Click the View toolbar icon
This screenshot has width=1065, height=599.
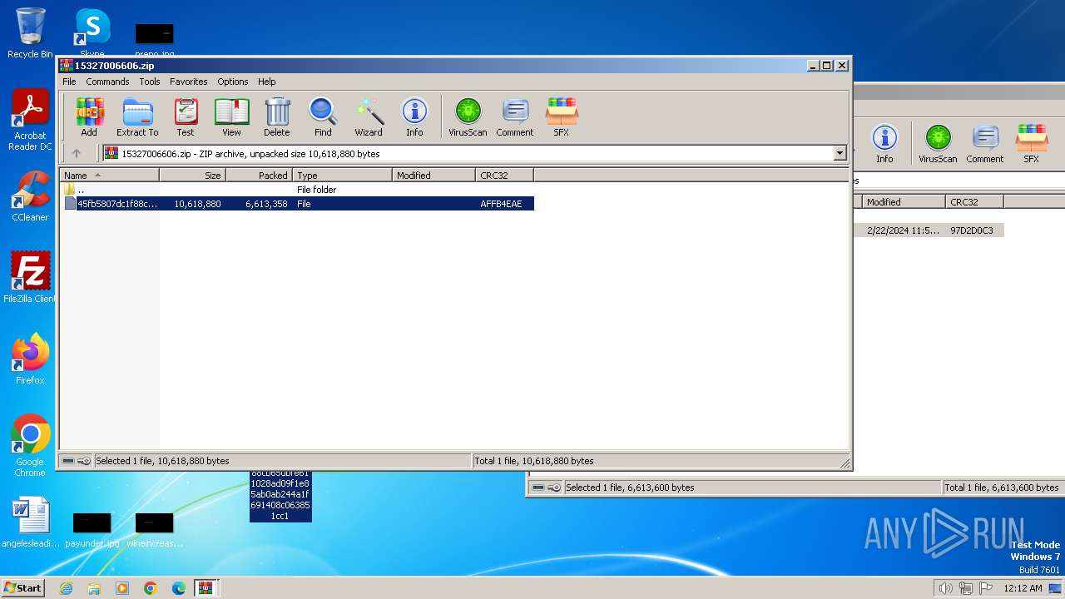pyautogui.click(x=231, y=116)
